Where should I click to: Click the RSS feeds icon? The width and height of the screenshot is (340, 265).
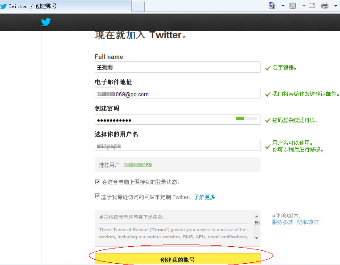coord(293,6)
